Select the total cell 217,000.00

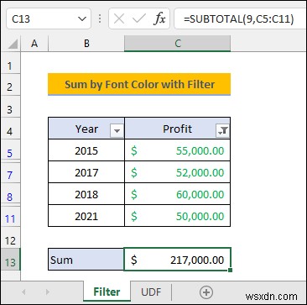tap(178, 260)
